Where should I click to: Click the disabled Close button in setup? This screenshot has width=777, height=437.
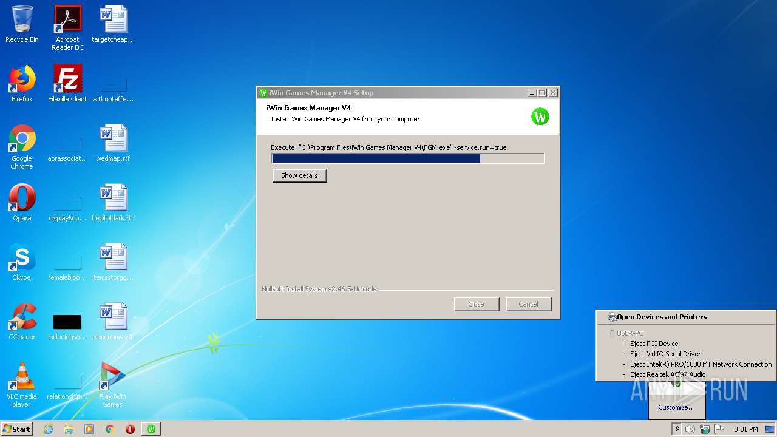pyautogui.click(x=477, y=304)
